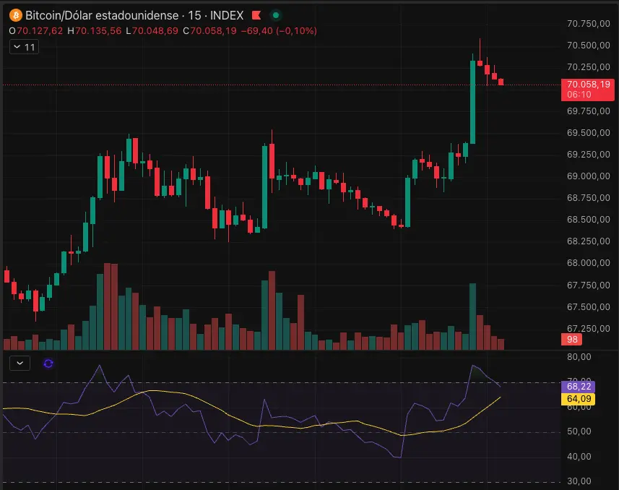
Task: Click the green market status dot
Action: (x=276, y=15)
